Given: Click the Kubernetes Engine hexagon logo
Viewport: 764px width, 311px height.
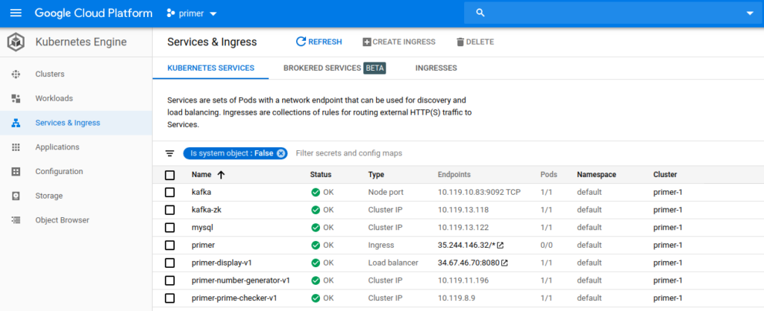Looking at the screenshot, I should pyautogui.click(x=16, y=42).
